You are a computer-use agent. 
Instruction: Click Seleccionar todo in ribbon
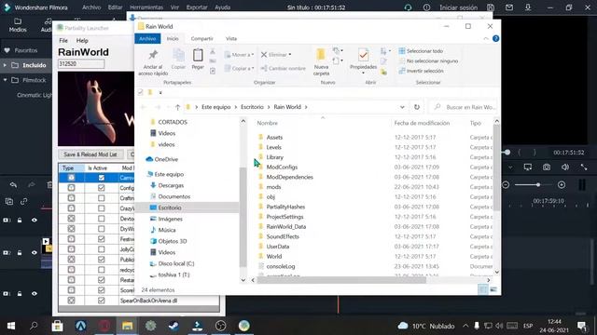click(x=421, y=51)
